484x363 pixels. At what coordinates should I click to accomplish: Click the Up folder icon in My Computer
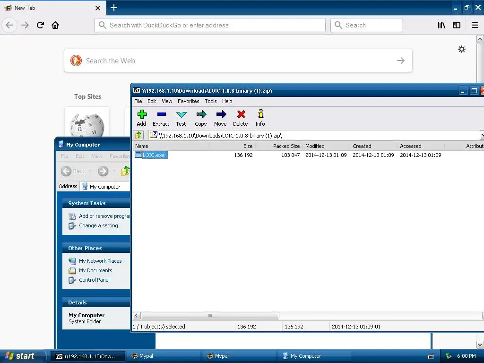[125, 171]
